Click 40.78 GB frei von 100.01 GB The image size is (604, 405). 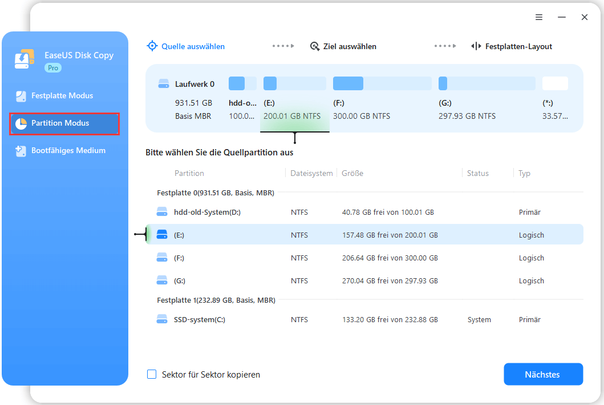[x=388, y=212]
